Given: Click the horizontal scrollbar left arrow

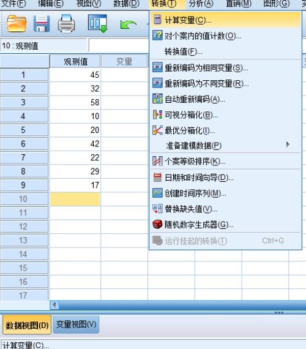Looking at the screenshot, I should (54, 305).
